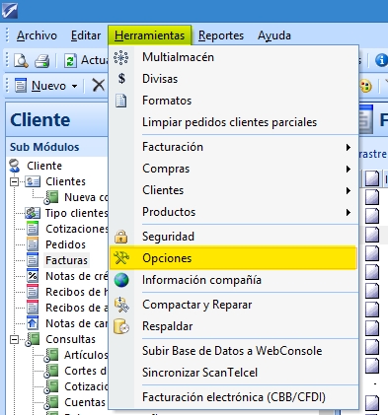The height and width of the screenshot is (415, 388).
Task: Click the Opciones tools icon
Action: click(120, 258)
